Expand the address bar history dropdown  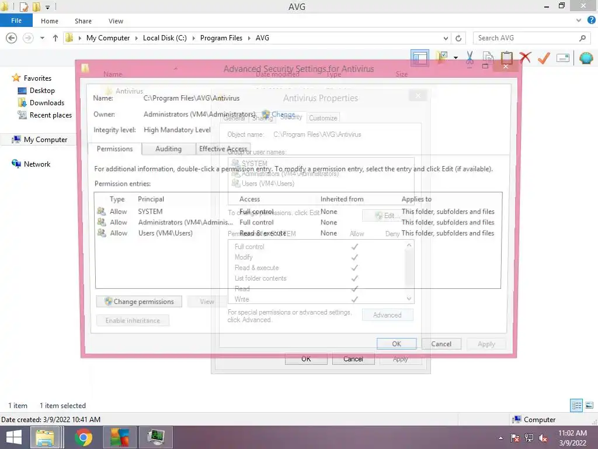[446, 38]
